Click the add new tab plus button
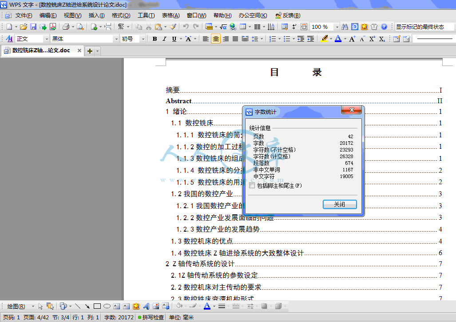The width and height of the screenshot is (456, 322). click(90, 51)
